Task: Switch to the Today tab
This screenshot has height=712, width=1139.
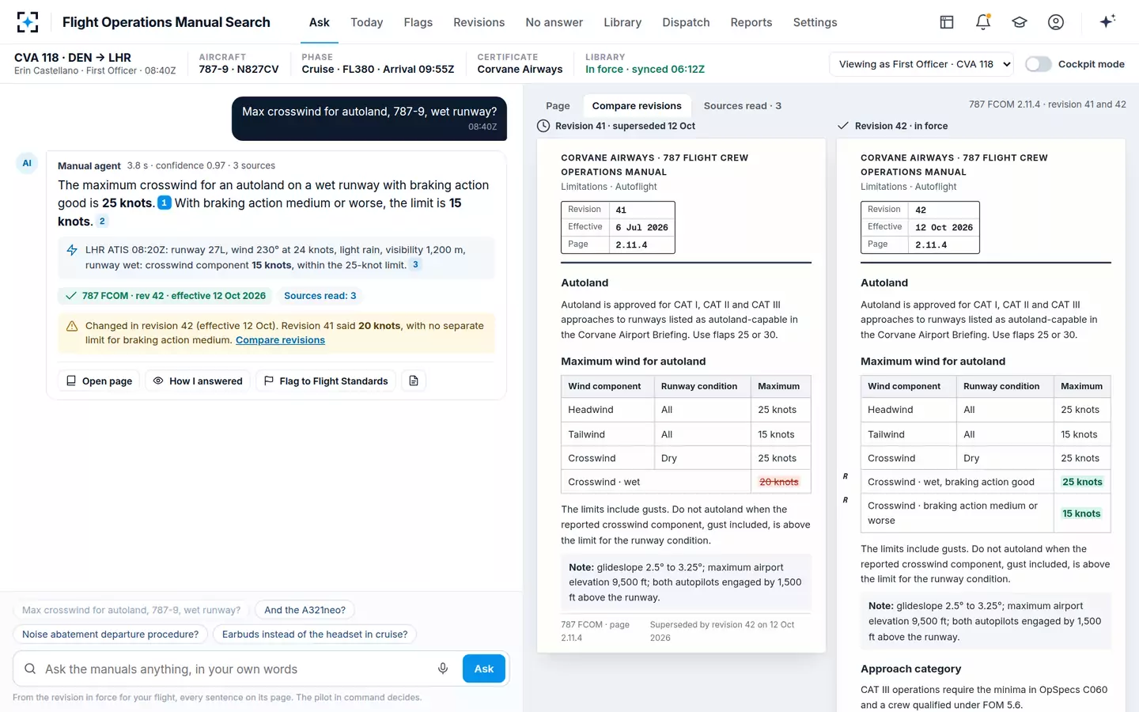Action: (366, 22)
